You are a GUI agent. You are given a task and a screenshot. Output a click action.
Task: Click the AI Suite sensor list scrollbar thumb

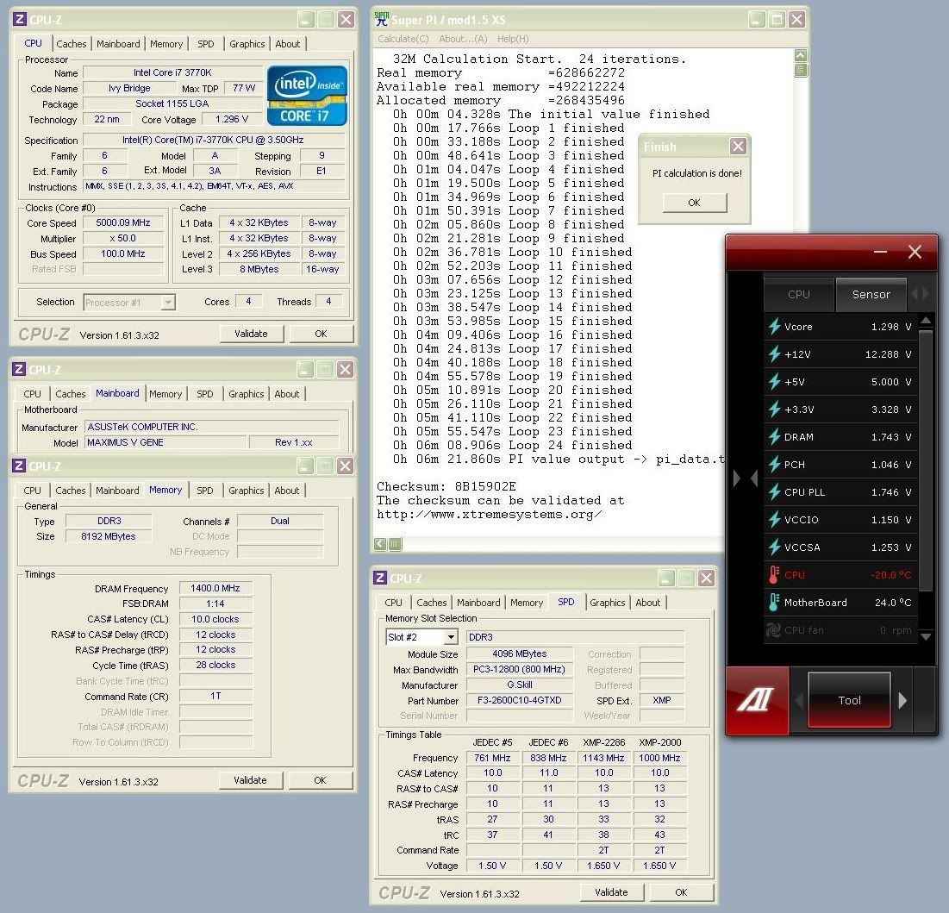926,460
